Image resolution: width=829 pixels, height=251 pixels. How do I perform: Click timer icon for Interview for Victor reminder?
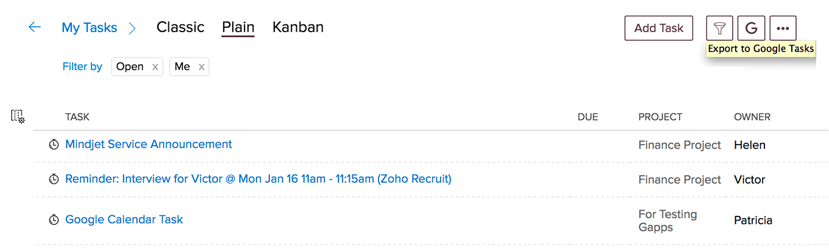54,179
